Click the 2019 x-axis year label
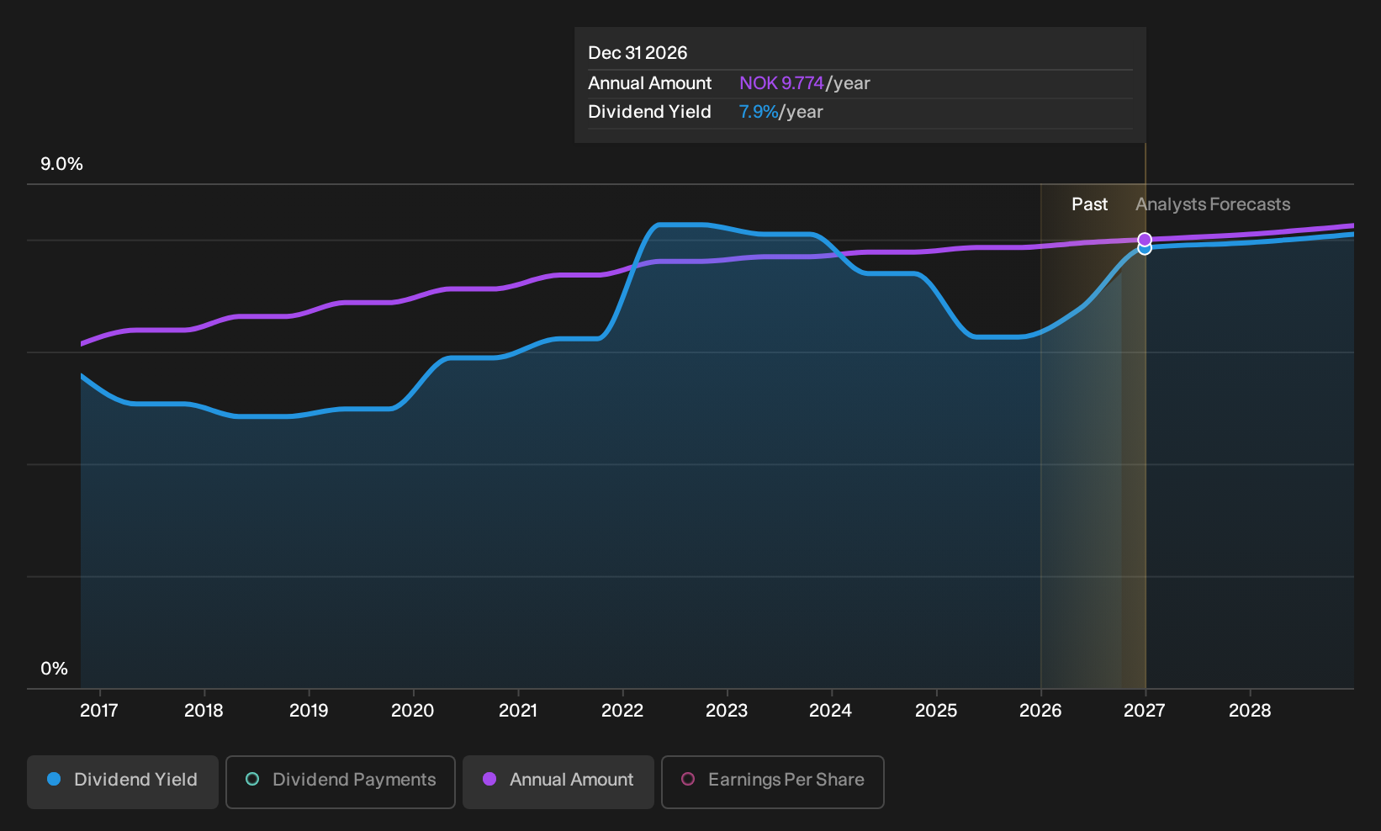1381x831 pixels. (x=309, y=711)
